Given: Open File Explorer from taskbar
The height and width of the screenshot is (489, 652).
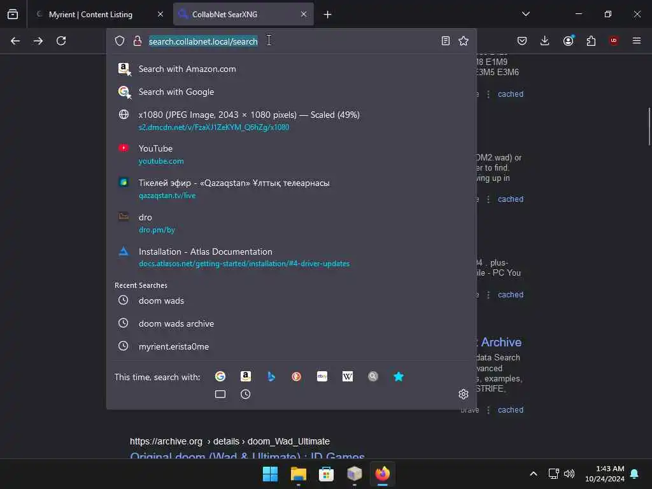Looking at the screenshot, I should click(x=298, y=474).
